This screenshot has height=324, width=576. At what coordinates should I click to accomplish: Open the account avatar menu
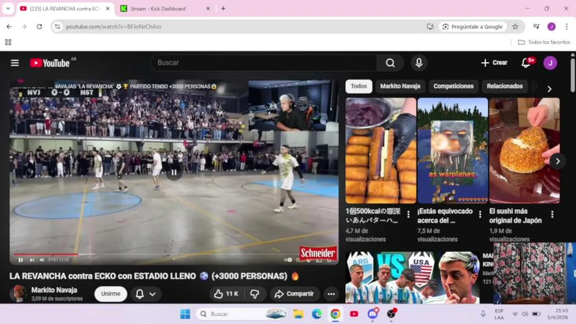tap(550, 63)
